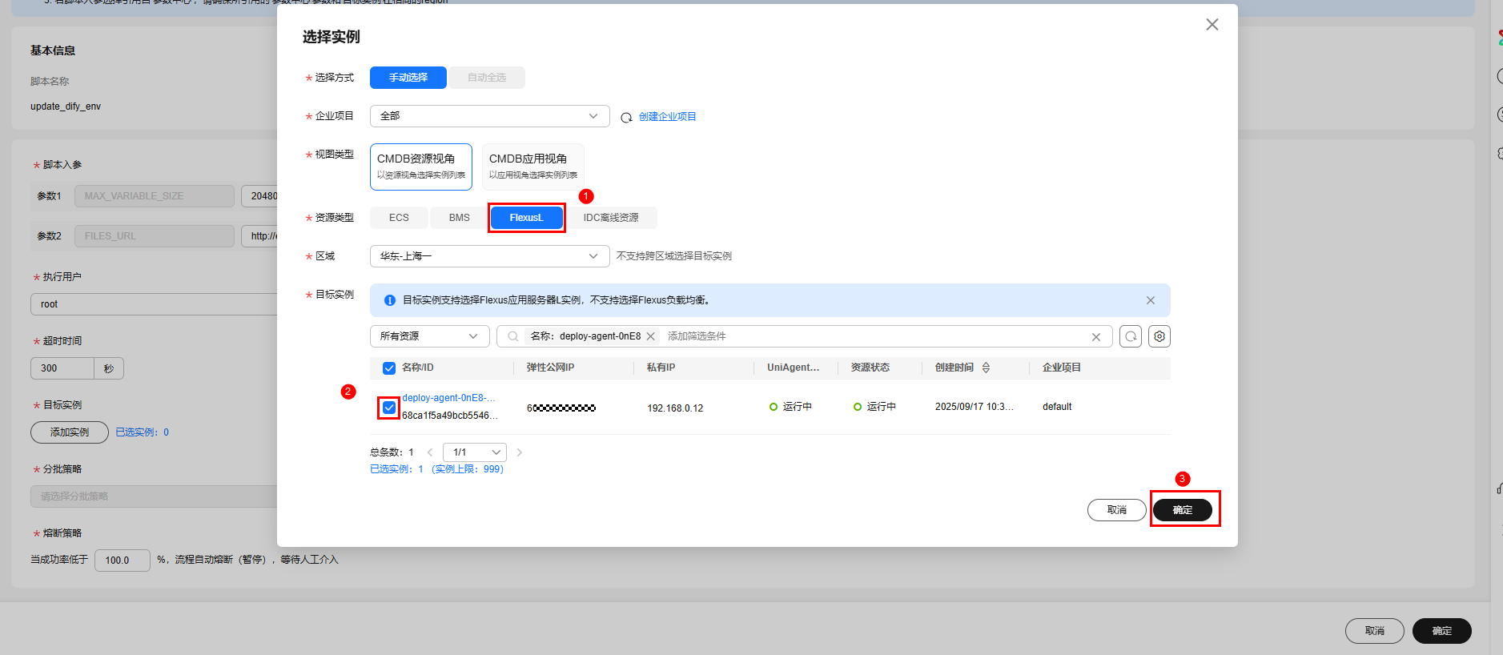Uncheck the deploy-agent-0nE8 instance row checkbox
Viewport: 1503px width, 655px height.
pyautogui.click(x=389, y=408)
